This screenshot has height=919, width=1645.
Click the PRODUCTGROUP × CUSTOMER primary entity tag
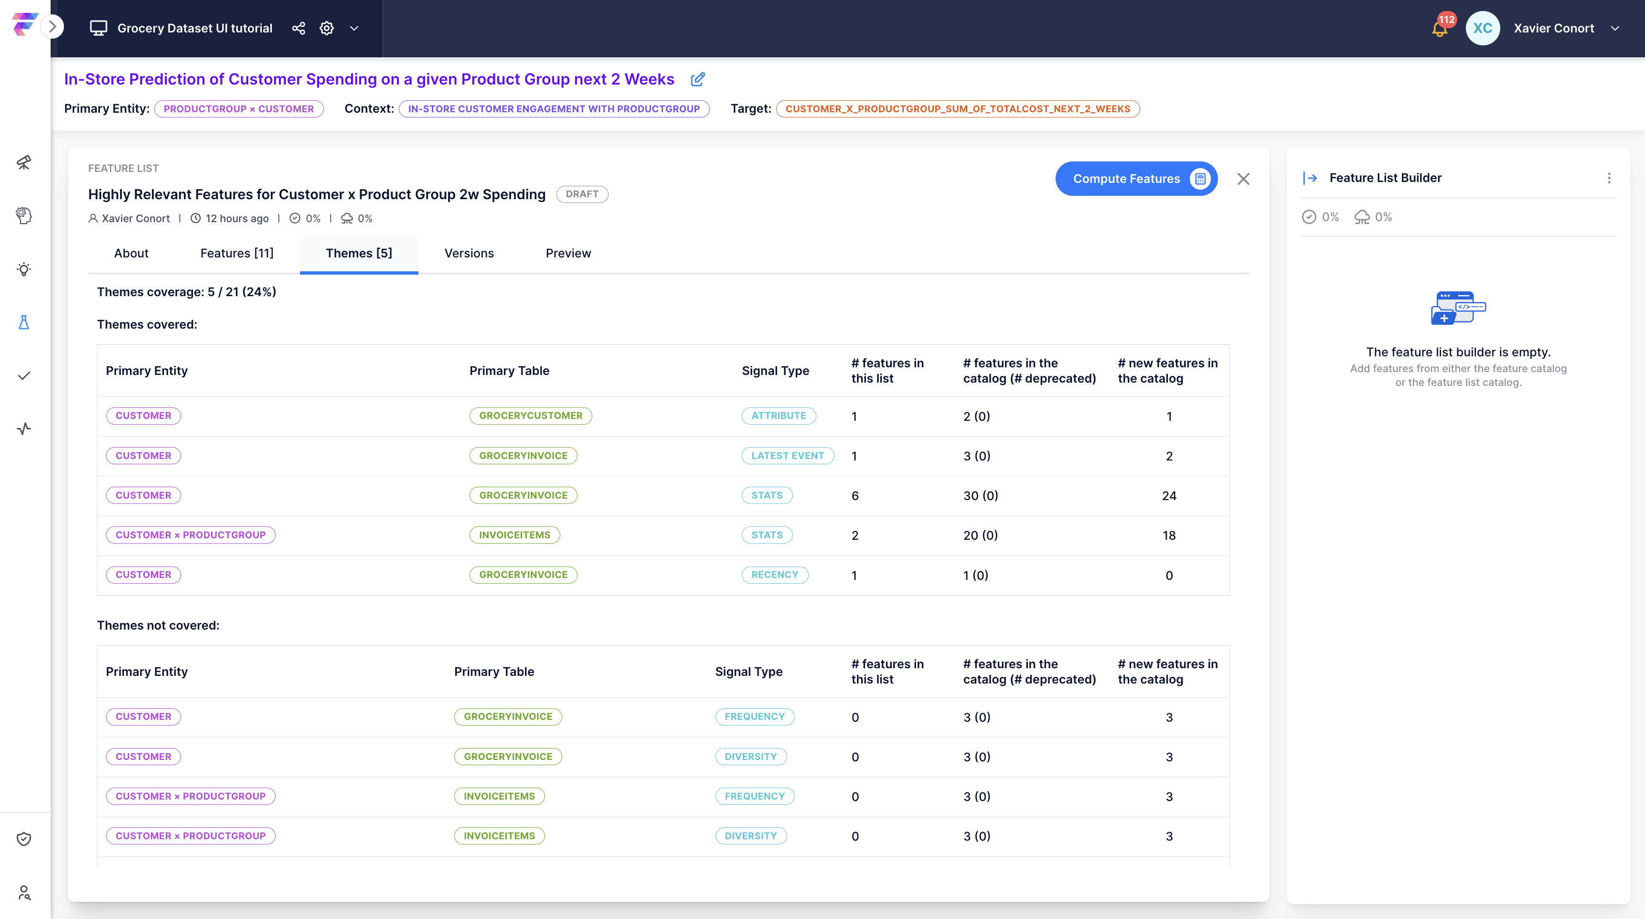click(239, 109)
